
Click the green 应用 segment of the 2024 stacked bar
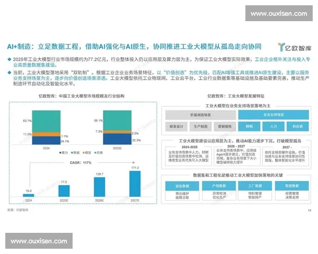(46, 121)
